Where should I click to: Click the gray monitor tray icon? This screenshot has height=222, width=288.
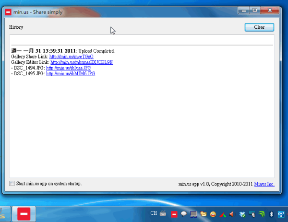193,214
